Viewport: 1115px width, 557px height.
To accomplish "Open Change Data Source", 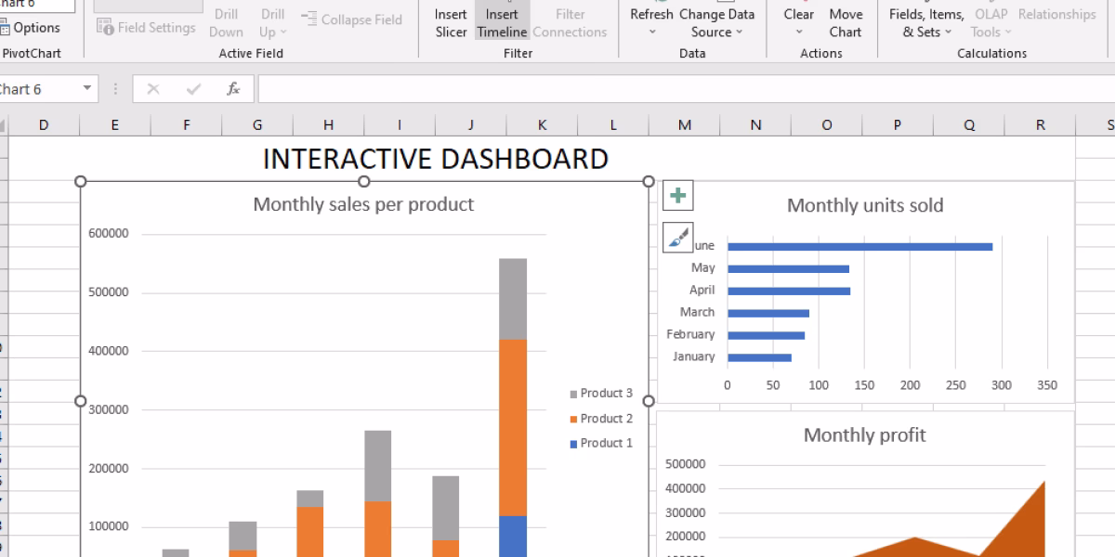I will (716, 23).
